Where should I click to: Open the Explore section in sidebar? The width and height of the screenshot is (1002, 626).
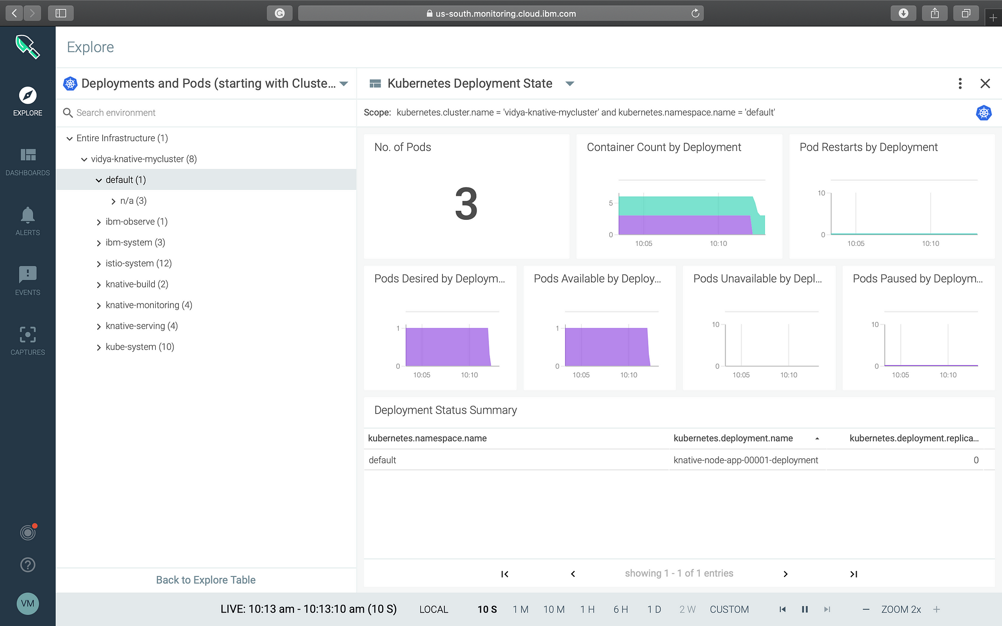pos(28,101)
